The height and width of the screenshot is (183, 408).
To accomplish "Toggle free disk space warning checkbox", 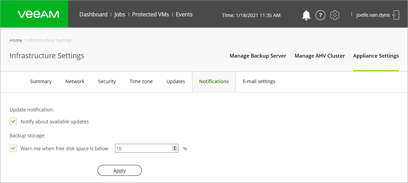I will pos(13,149).
